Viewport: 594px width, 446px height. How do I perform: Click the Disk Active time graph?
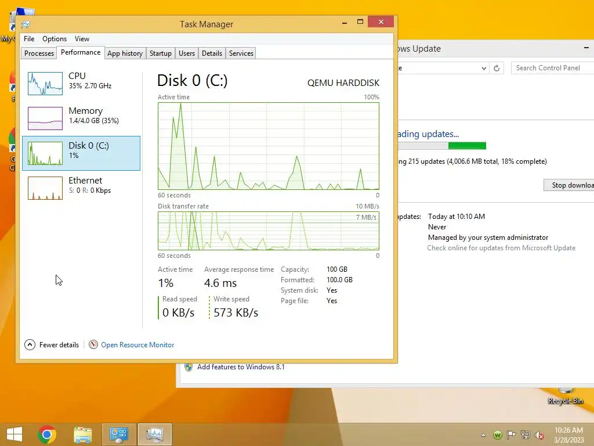coord(269,146)
